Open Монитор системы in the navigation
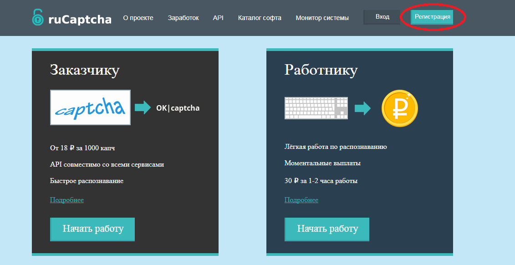Screen dimensions: 515x265 [x=322, y=18]
